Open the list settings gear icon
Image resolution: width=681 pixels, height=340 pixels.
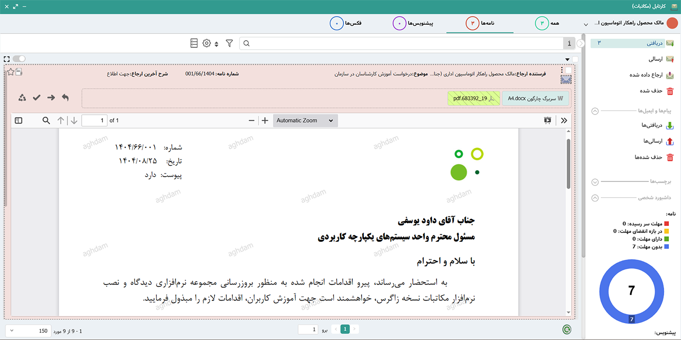point(207,43)
